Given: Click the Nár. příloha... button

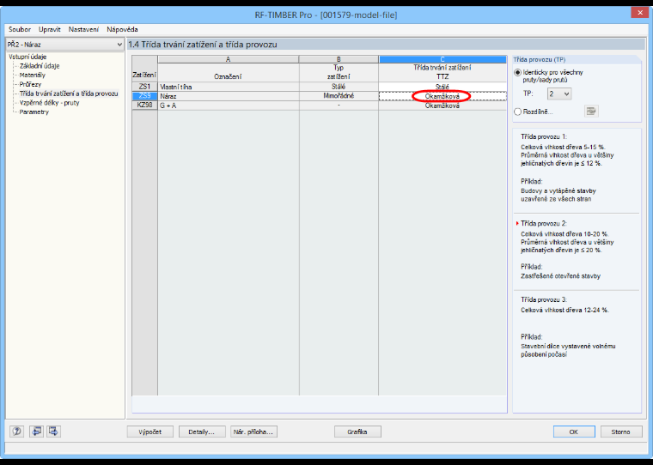Looking at the screenshot, I should tap(253, 432).
